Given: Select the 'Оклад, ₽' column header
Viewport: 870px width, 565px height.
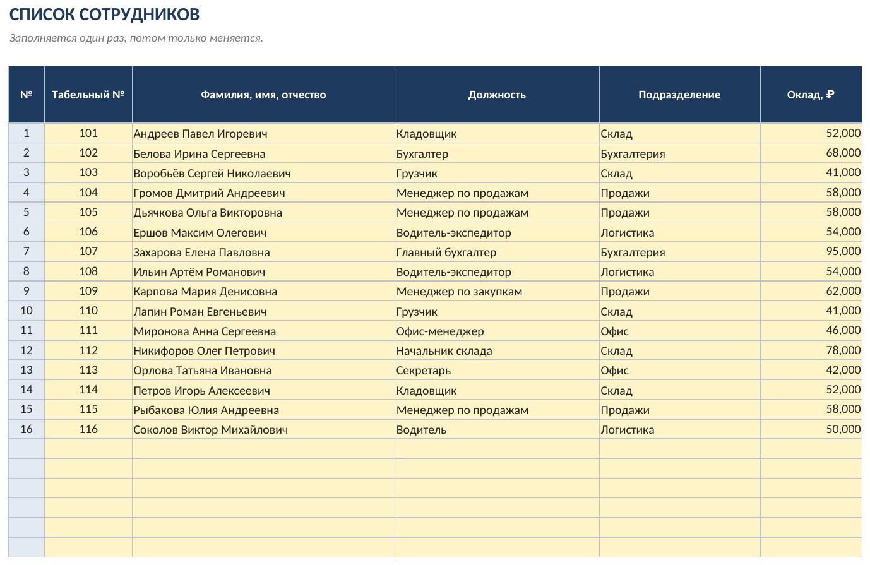Looking at the screenshot, I should [x=811, y=95].
